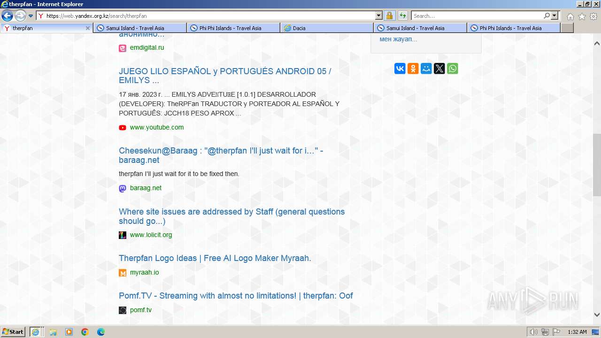Click the emdigital.ru favicon

[x=123, y=48]
